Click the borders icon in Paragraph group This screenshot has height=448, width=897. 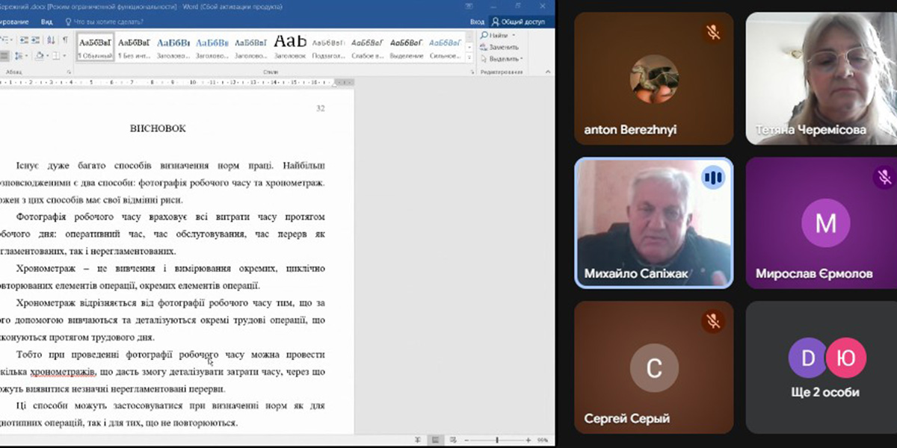pyautogui.click(x=55, y=56)
